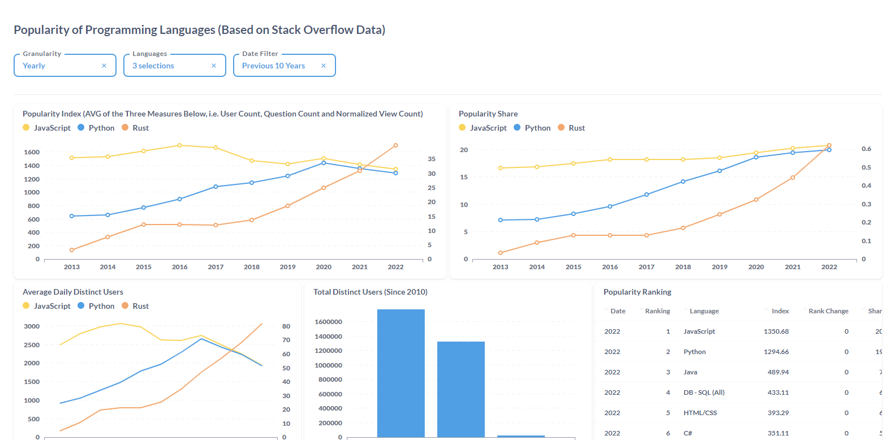Image resolution: width=891 pixels, height=440 pixels.
Task: Select Rust's 2022 data point in Popularity Index
Action: coord(395,145)
